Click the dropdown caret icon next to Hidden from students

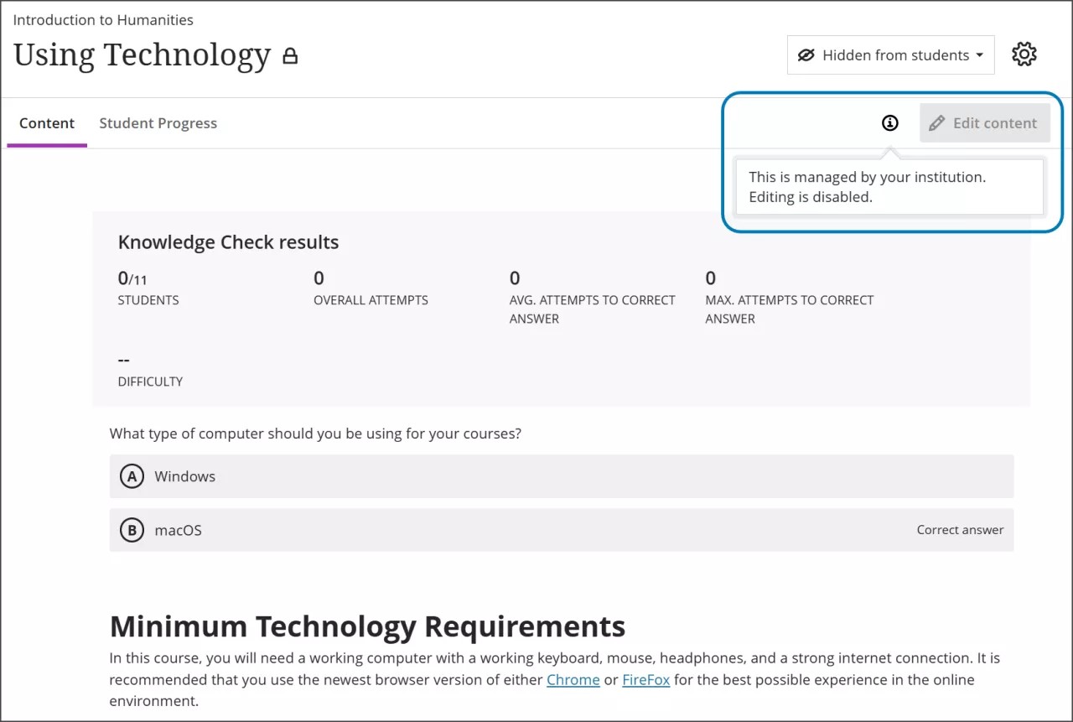(979, 55)
